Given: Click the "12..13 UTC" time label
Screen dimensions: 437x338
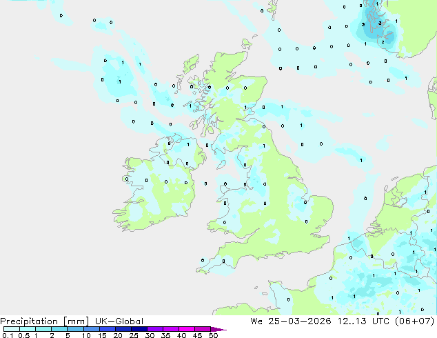Looking at the screenshot, I should [365, 321].
